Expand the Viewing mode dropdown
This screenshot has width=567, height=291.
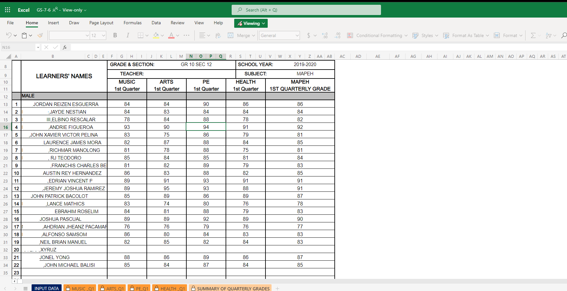click(x=251, y=23)
